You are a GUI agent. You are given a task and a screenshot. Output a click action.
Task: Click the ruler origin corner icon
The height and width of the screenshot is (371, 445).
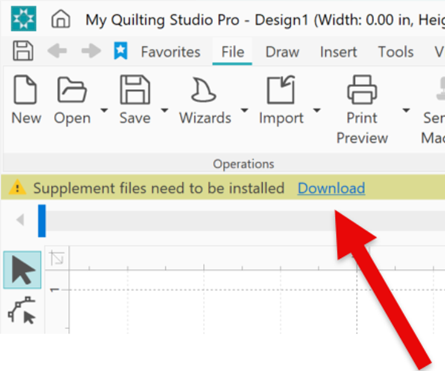[x=57, y=258]
